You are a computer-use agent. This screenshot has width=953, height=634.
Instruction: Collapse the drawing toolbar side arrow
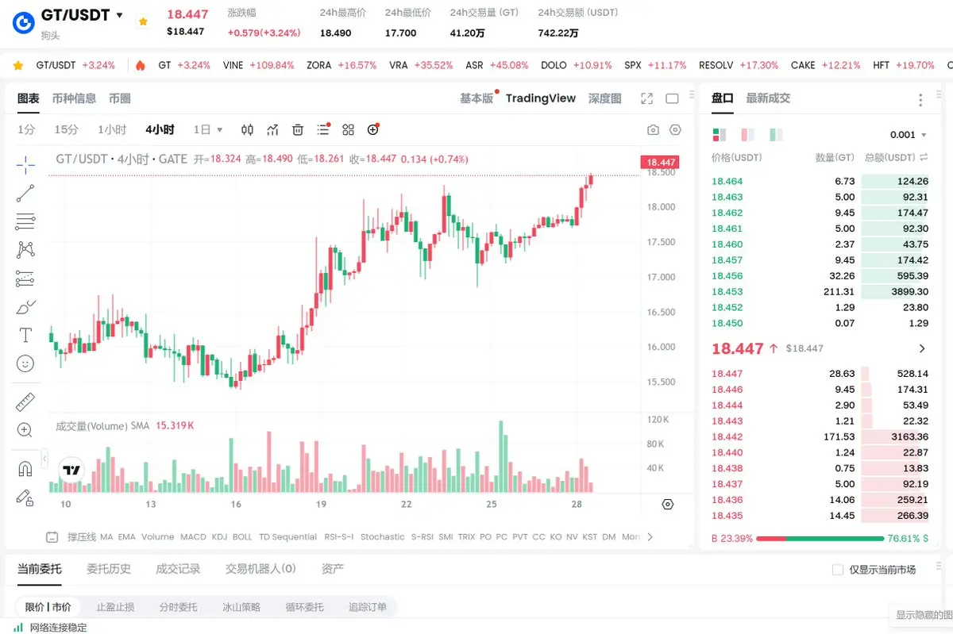[44, 459]
